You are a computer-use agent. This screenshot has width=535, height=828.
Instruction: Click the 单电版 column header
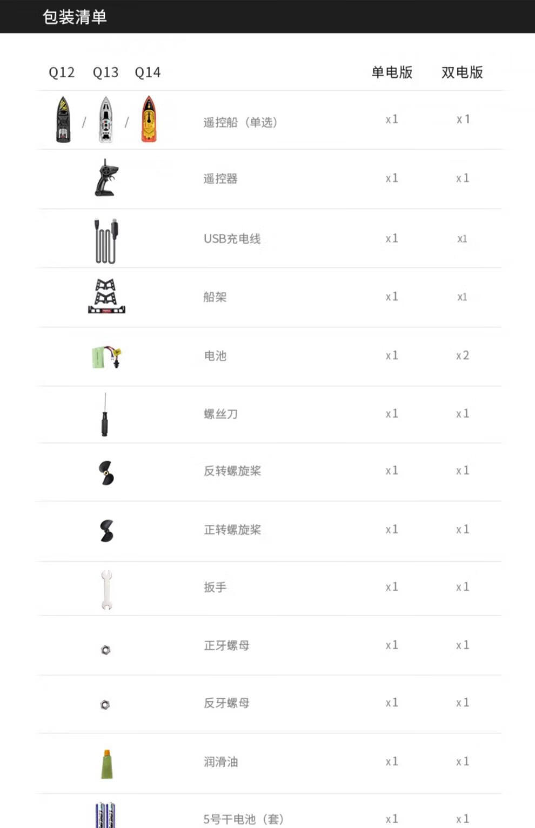point(392,72)
